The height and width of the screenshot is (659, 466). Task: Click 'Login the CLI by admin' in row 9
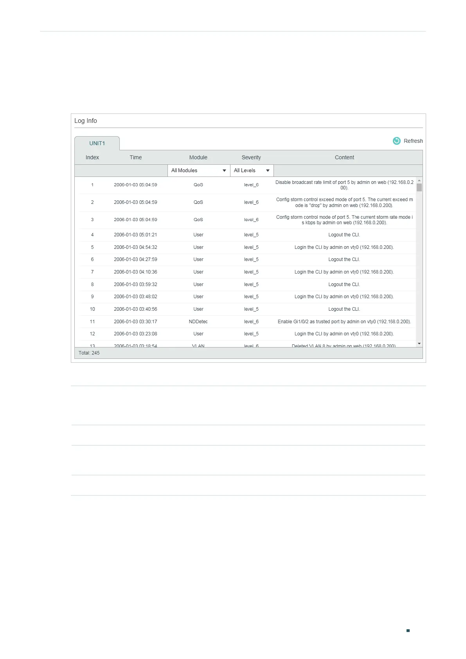click(344, 297)
